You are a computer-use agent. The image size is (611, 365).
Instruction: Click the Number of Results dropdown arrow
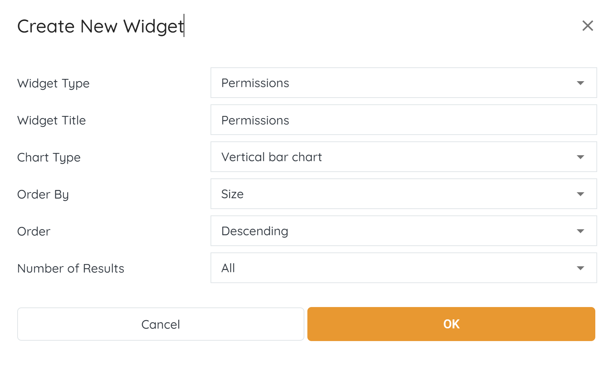(x=580, y=268)
